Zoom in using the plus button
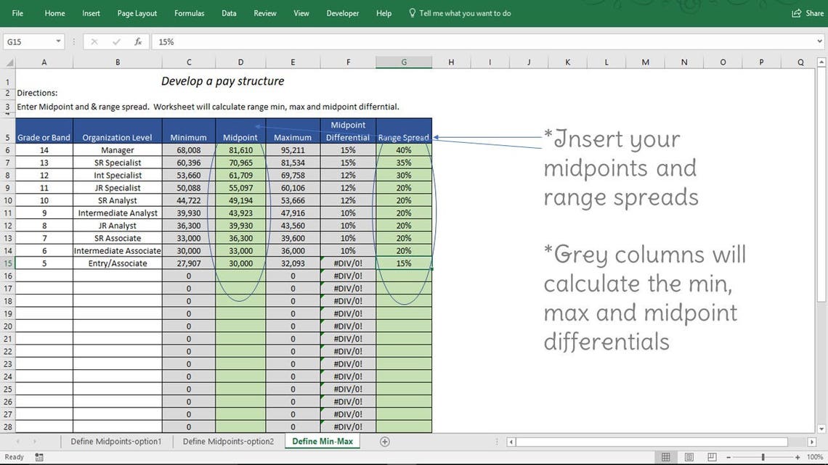 [797, 457]
